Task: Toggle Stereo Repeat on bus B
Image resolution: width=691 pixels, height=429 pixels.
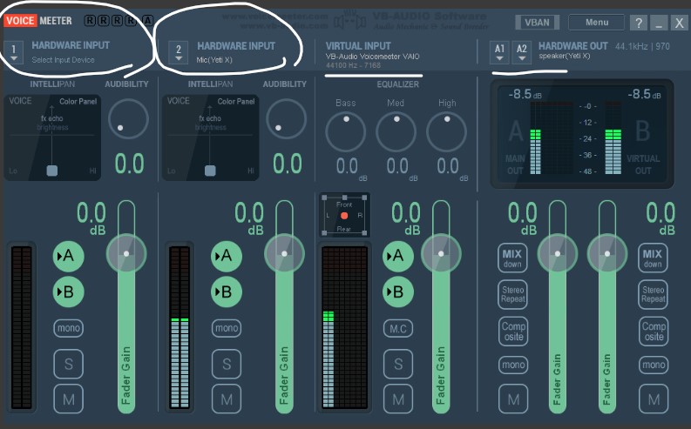Action: [x=653, y=294]
